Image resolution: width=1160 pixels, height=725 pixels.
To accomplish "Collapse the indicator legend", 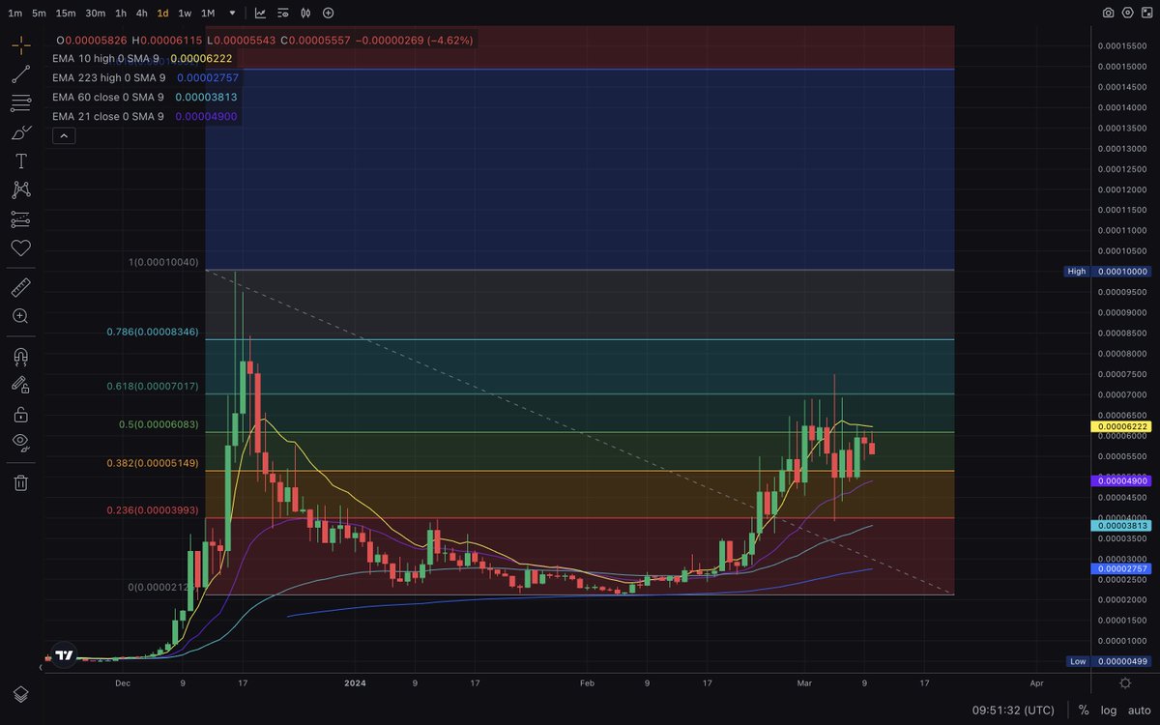I will coord(63,136).
